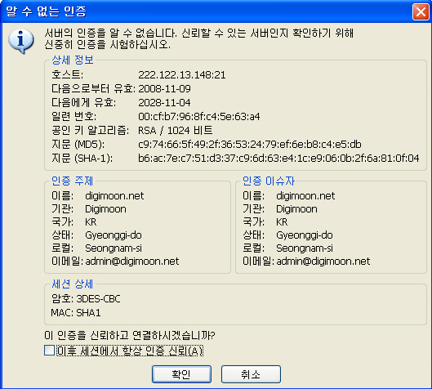
Task: Confirm with the 확인 button
Action: point(181,374)
